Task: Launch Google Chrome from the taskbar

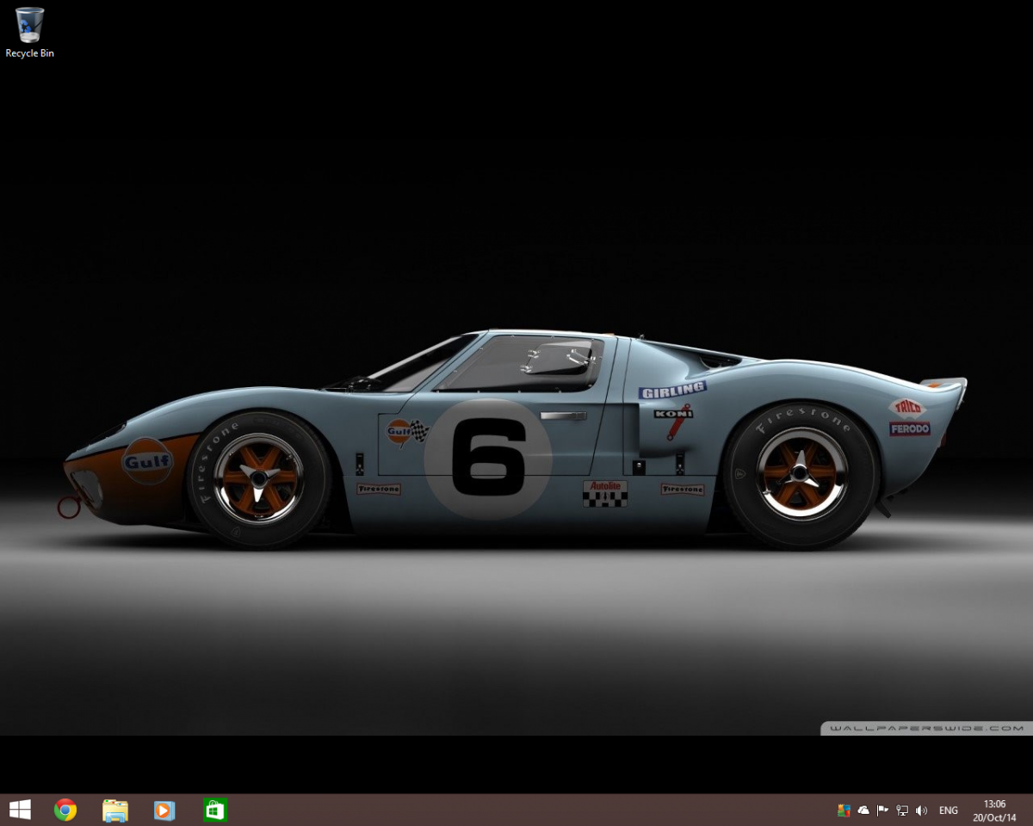Action: tap(65, 810)
